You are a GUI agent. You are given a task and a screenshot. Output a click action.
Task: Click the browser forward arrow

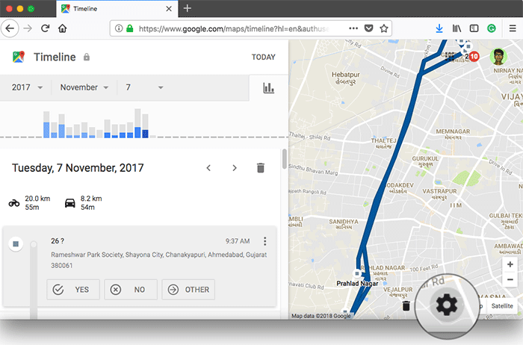coord(28,28)
